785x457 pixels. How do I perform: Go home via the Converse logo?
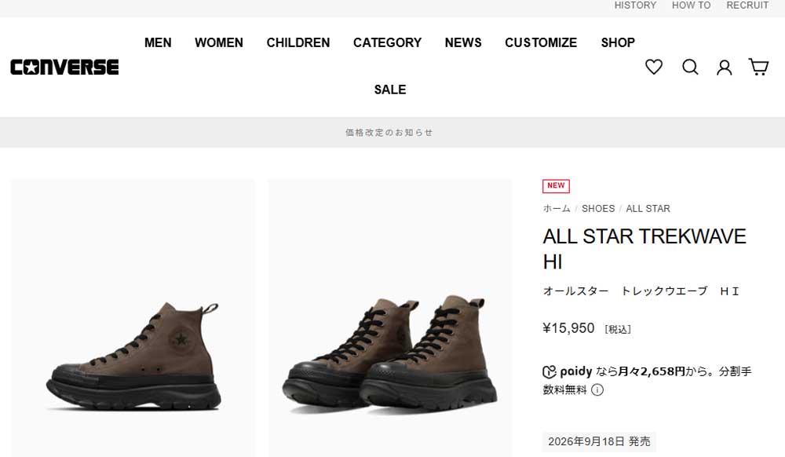(x=64, y=67)
